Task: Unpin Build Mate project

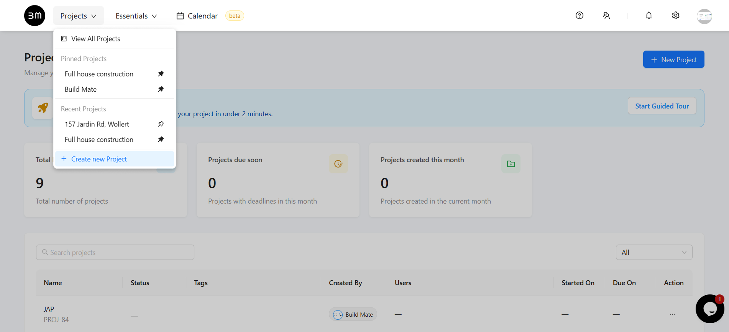Action: (x=161, y=89)
